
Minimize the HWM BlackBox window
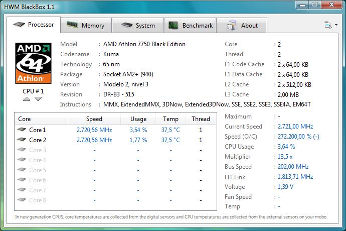click(302, 5)
